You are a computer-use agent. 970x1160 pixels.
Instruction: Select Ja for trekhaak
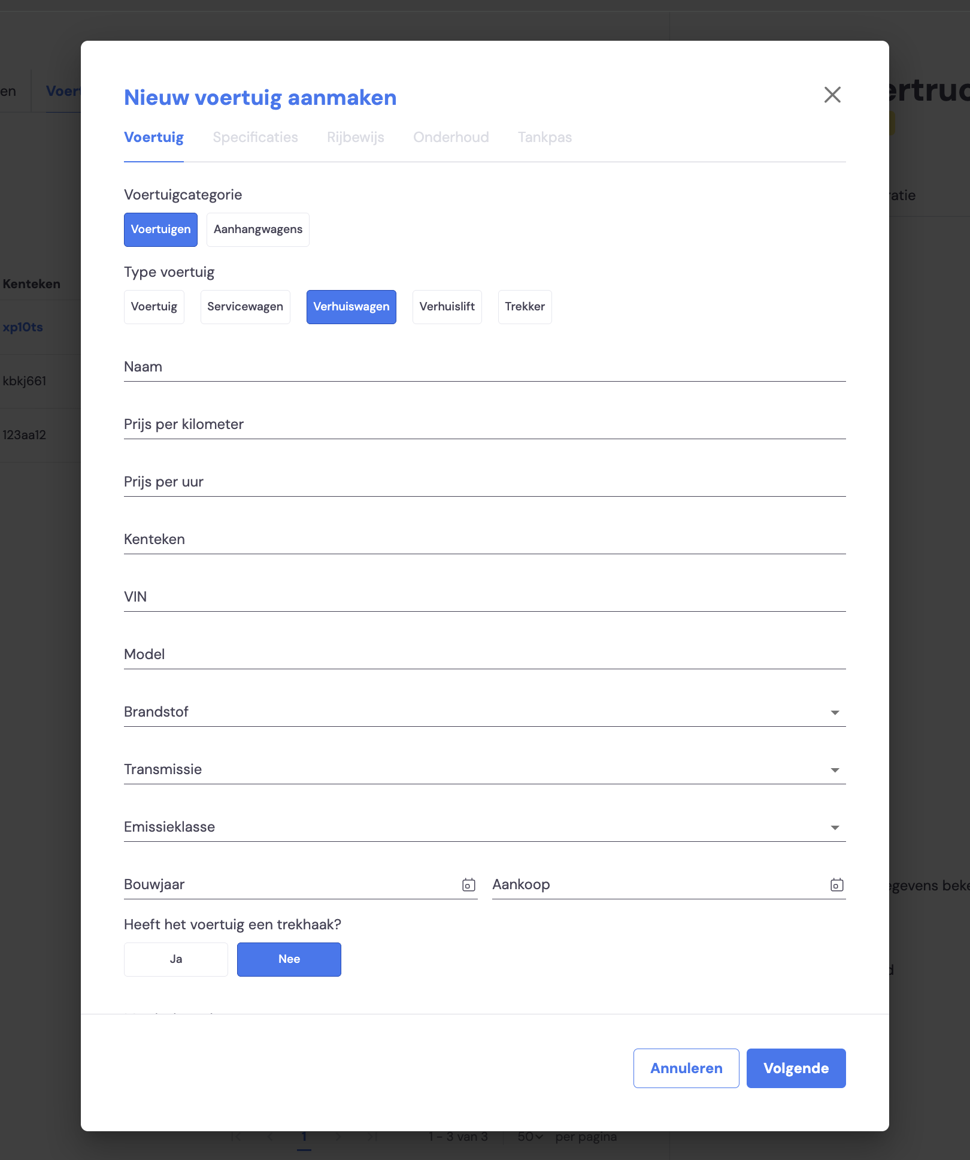[176, 959]
